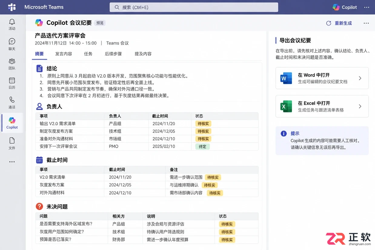375x250 pixels.
Task: Open title bar more options ellipsis
Action: point(367,7)
